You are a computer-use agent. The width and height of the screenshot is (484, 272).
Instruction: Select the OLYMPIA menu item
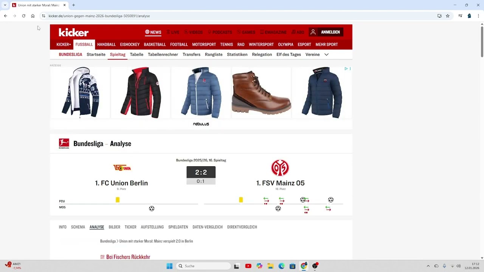pos(285,45)
